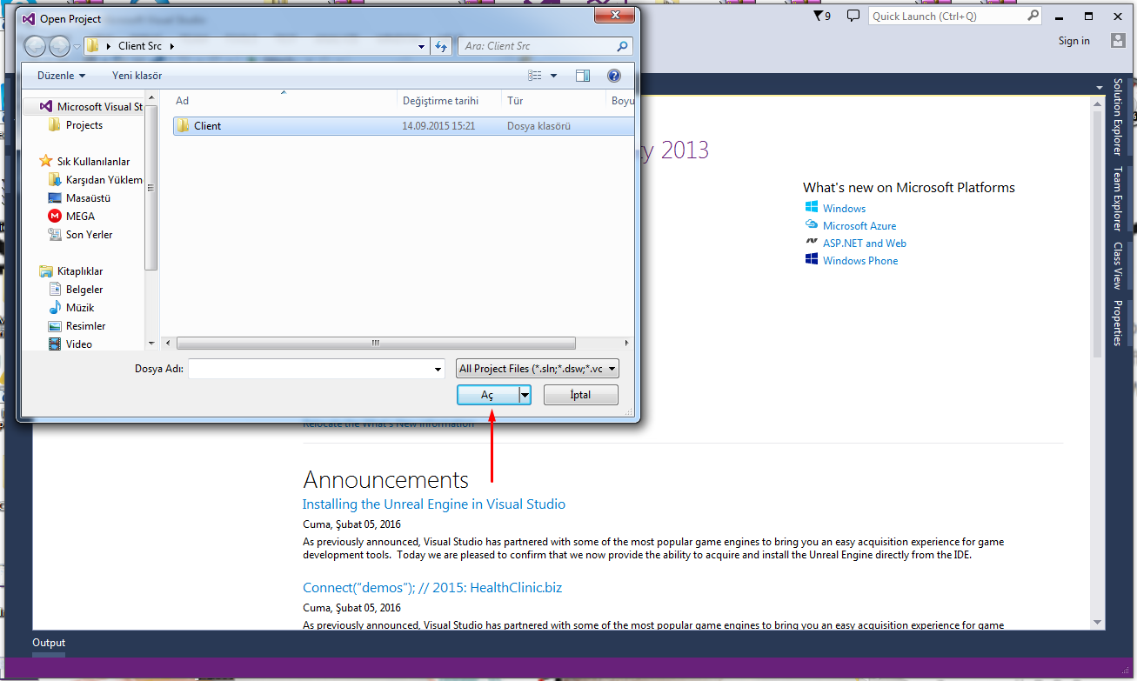Click the Client Src breadcrumb in address bar

pos(141,46)
